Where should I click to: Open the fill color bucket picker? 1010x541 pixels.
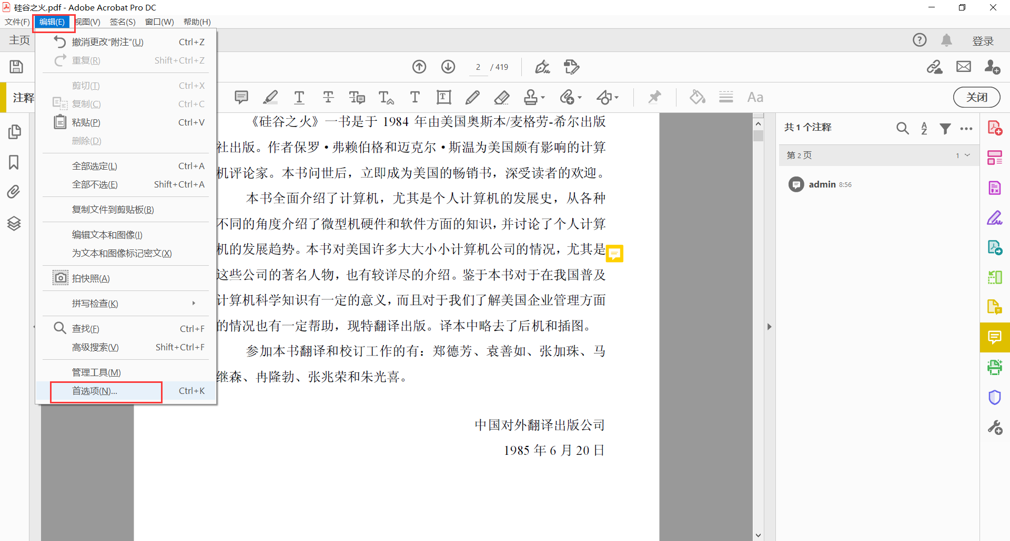pos(698,97)
